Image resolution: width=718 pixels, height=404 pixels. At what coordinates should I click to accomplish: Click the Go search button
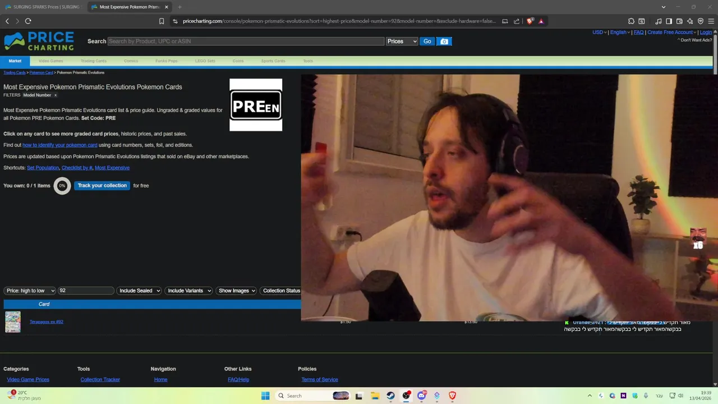click(427, 42)
